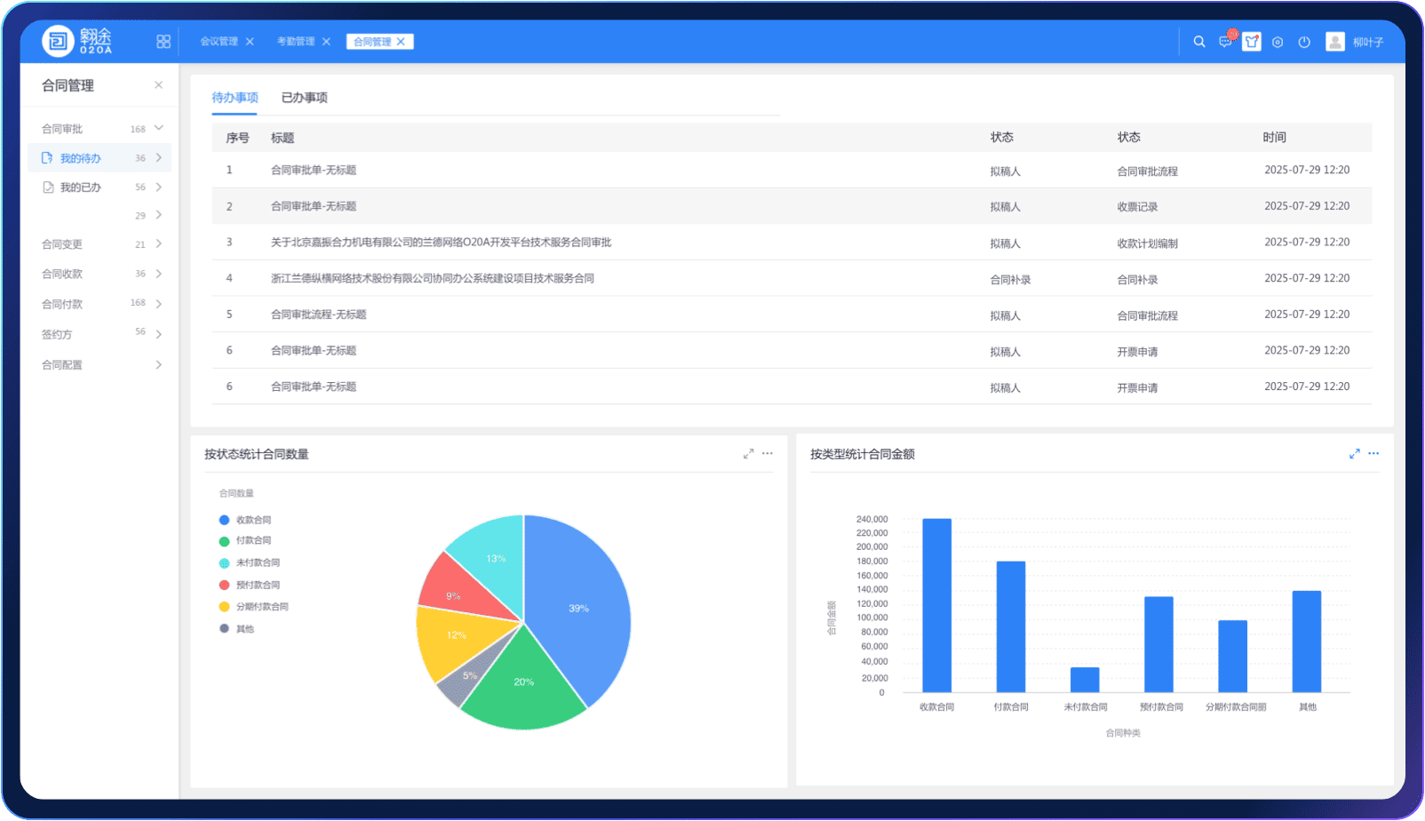
Task: Expand the 合同变更 sidebar item
Action: pyautogui.click(x=159, y=244)
